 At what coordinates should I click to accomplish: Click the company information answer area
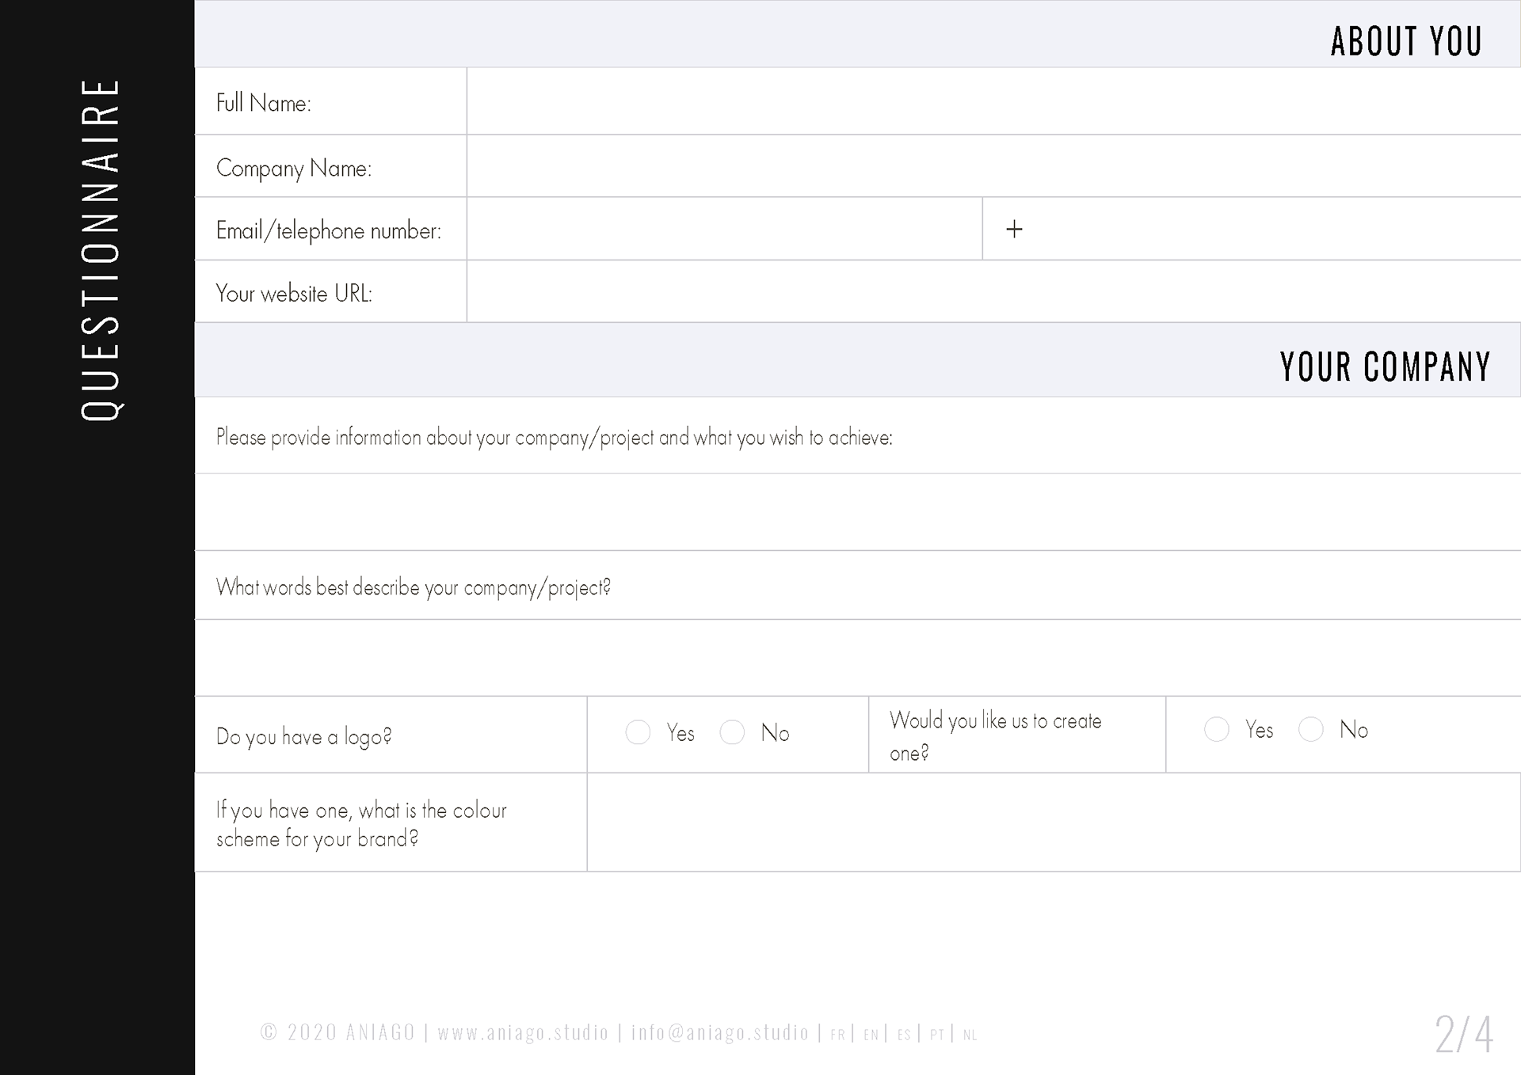point(857,512)
